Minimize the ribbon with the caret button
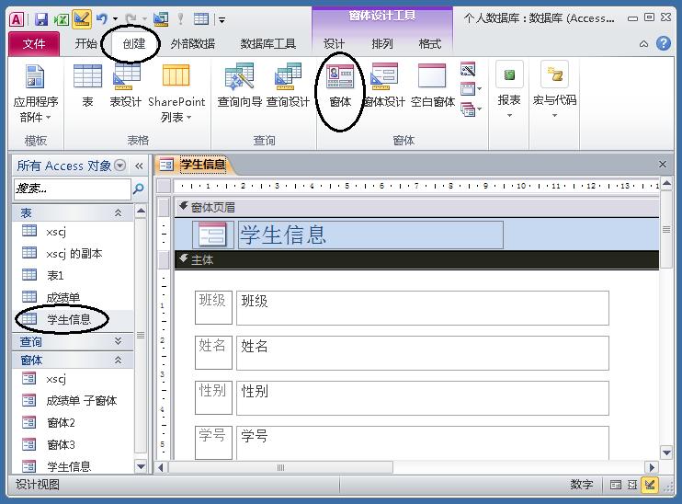The image size is (682, 504). click(643, 44)
